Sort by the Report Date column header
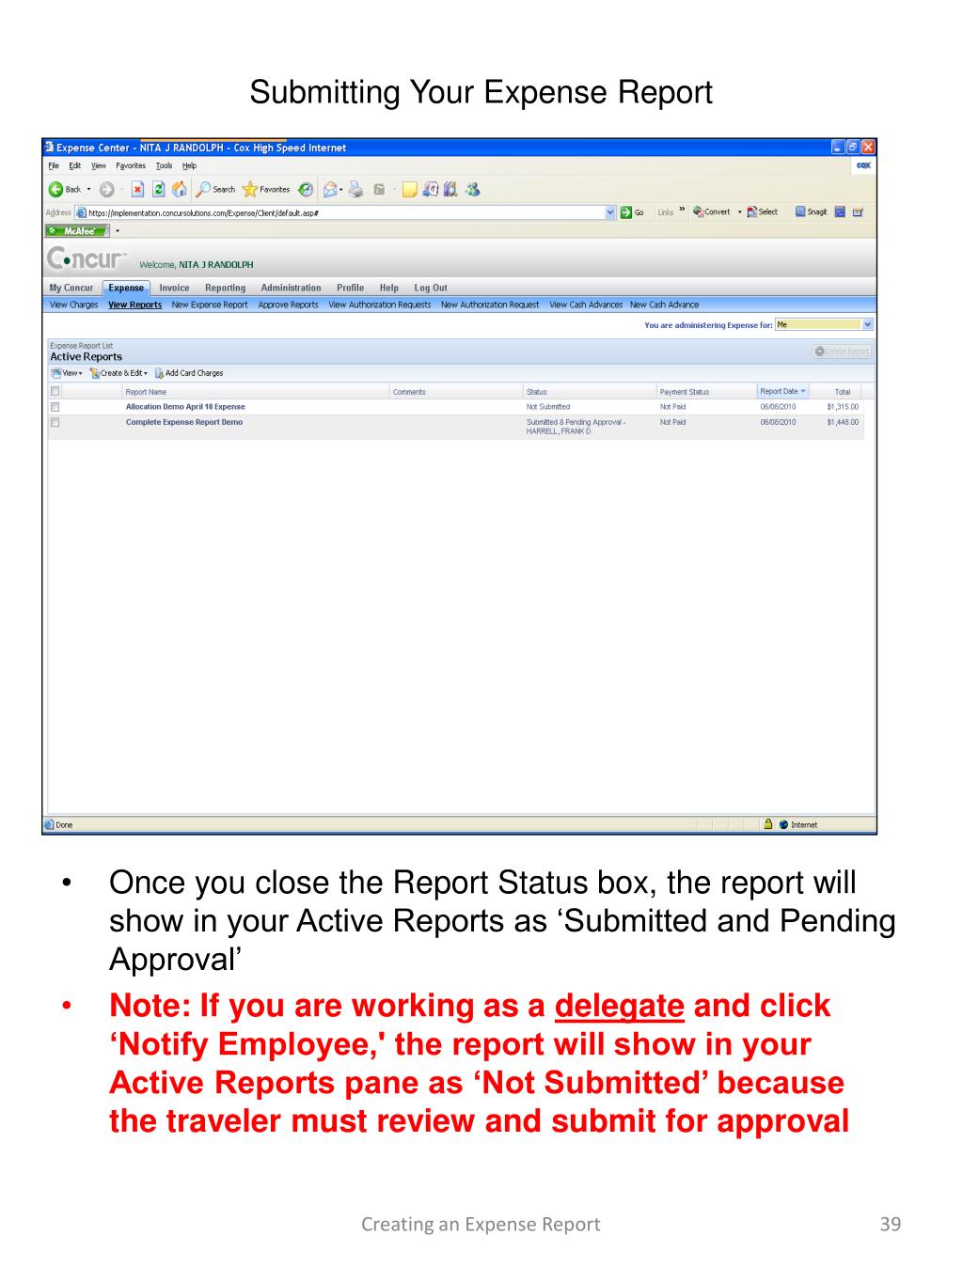 click(783, 391)
